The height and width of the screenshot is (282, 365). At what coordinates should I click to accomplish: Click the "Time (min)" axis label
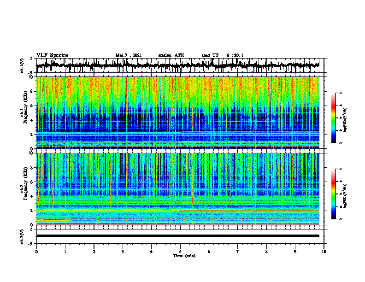click(x=184, y=256)
